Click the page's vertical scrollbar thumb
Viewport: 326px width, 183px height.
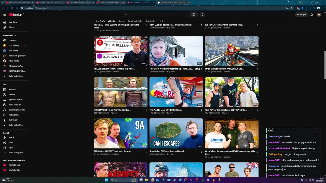click(325, 65)
